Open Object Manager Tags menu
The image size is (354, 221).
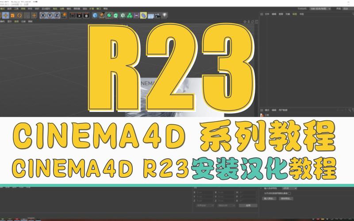[295, 14]
